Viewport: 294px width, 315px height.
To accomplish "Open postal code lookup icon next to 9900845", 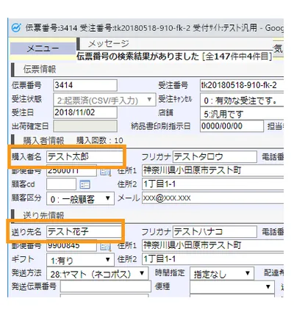I will tap(106, 247).
